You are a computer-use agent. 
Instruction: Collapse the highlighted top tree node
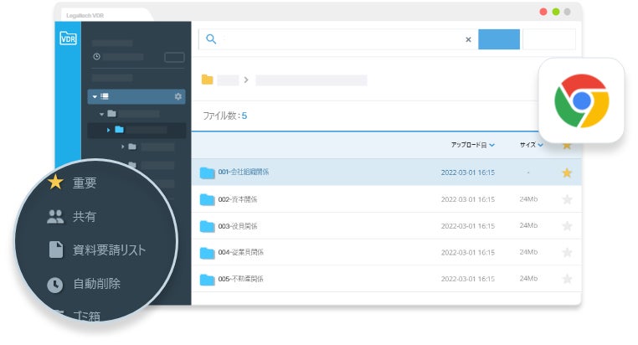coord(95,96)
